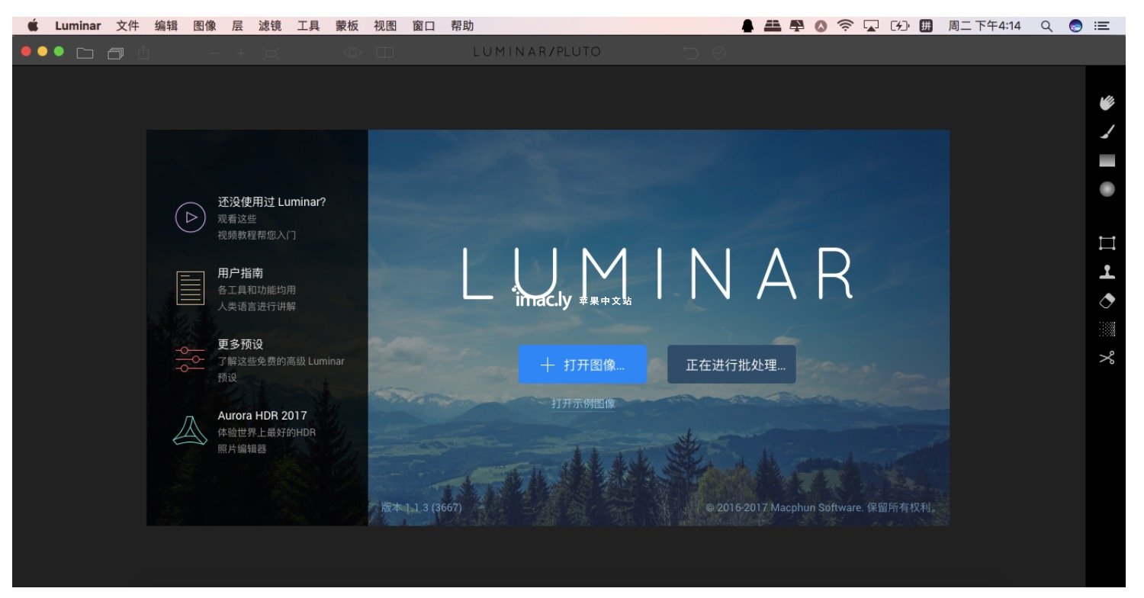Select the Scissors crop tool
Screen dimensions: 1144x598
[1107, 357]
